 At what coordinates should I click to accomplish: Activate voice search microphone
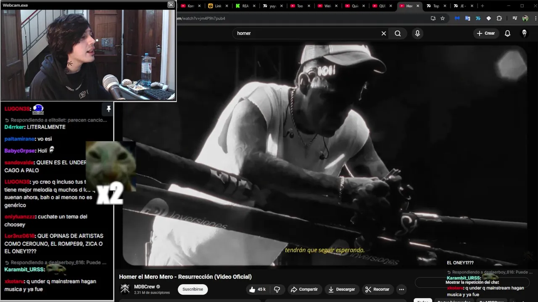tap(417, 33)
